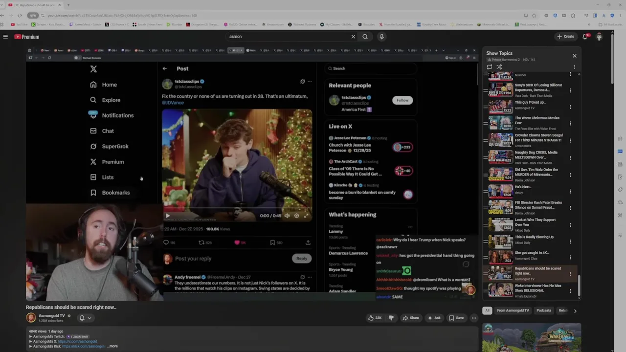Open the Create button menu

pos(565,37)
